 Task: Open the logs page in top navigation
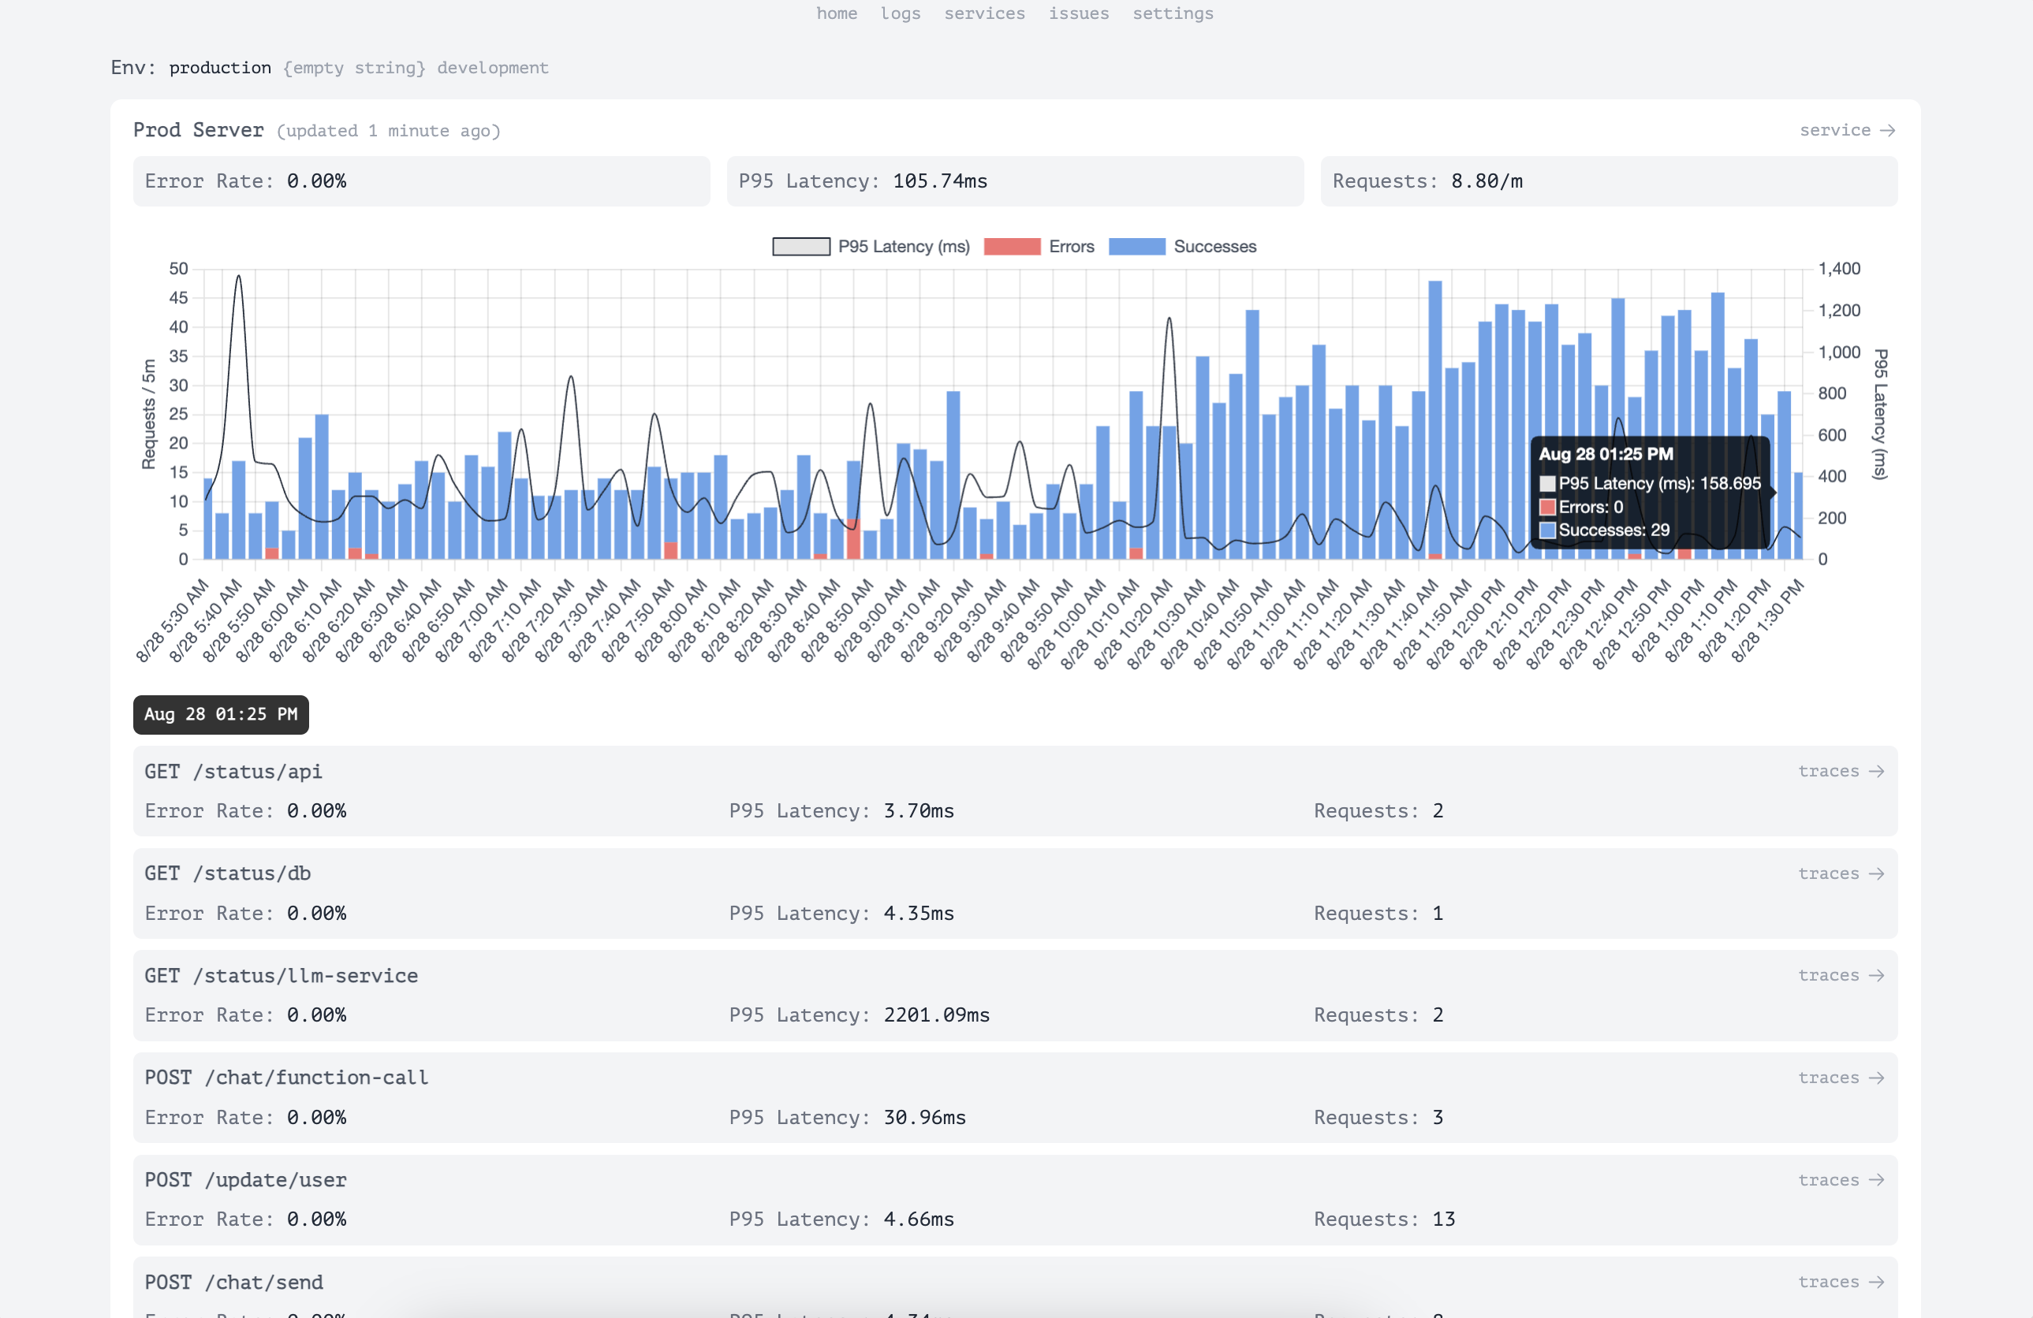click(x=901, y=13)
